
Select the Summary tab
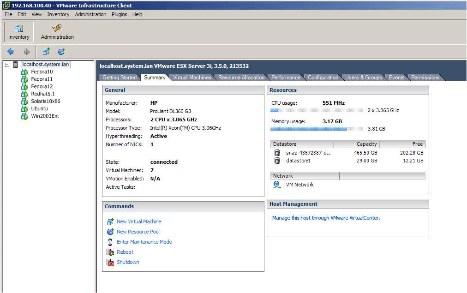pos(155,78)
